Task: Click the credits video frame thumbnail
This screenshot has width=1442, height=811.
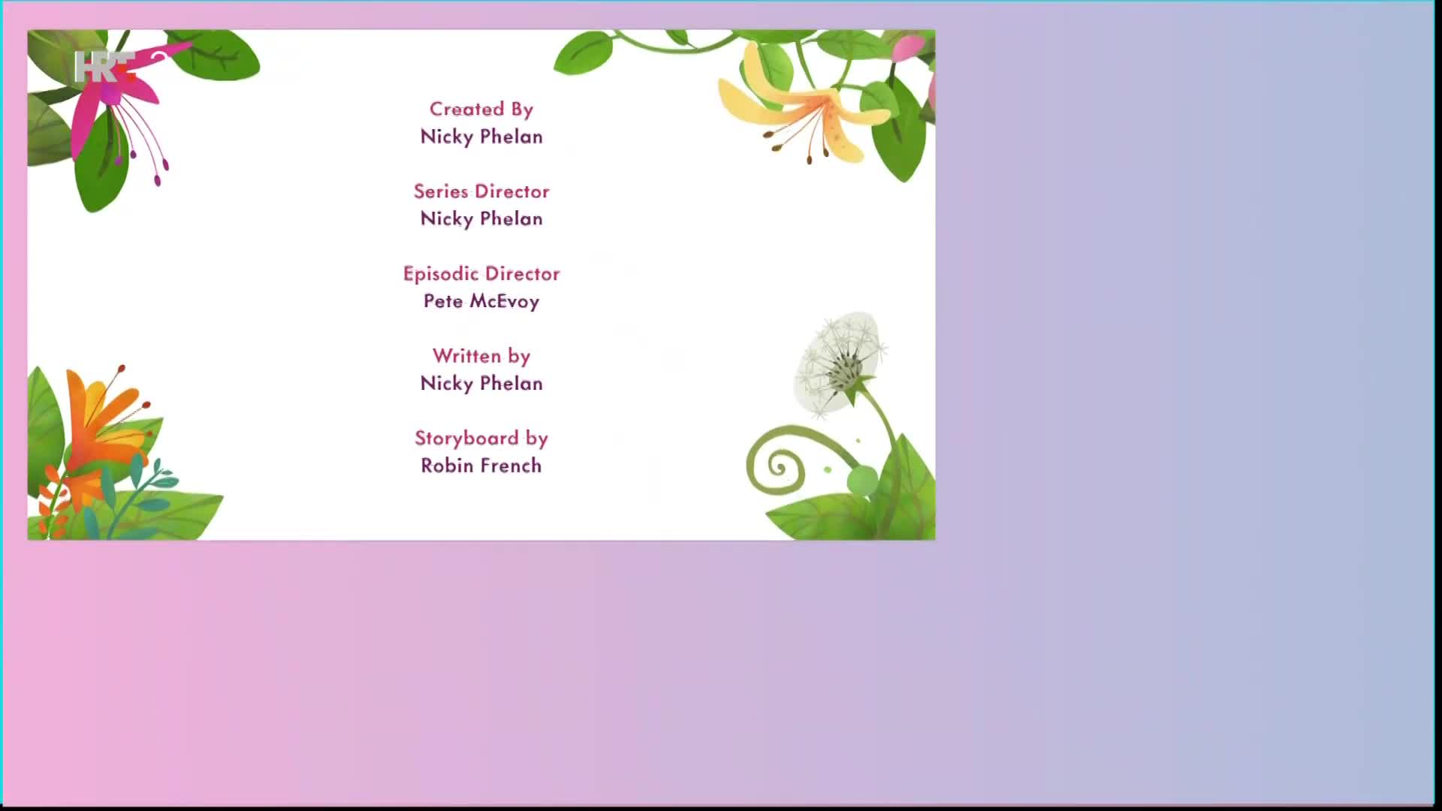Action: [481, 285]
